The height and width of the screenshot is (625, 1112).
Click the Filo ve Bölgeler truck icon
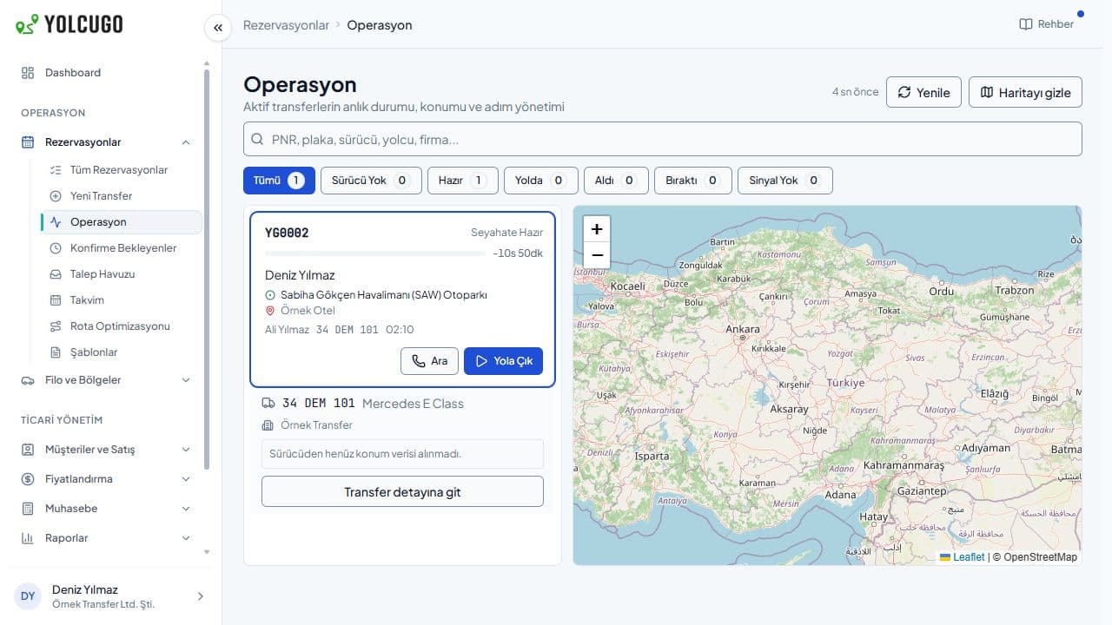(28, 380)
